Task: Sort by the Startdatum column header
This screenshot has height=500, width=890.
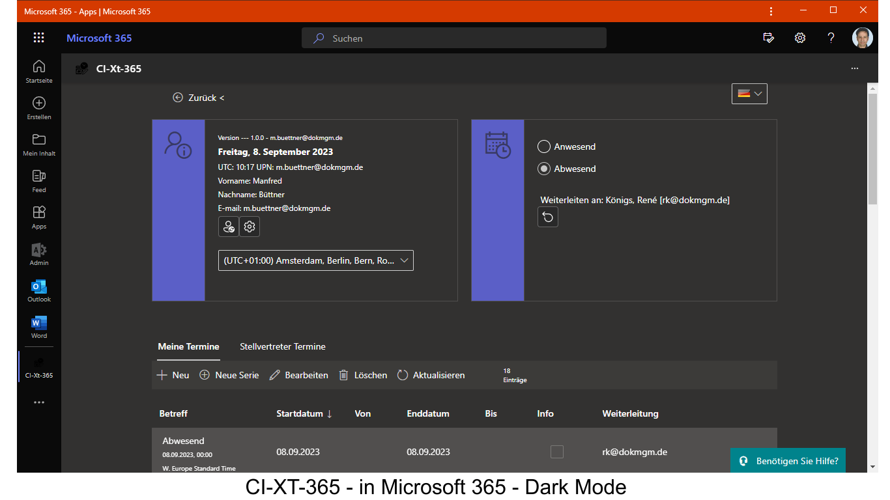Action: [304, 413]
